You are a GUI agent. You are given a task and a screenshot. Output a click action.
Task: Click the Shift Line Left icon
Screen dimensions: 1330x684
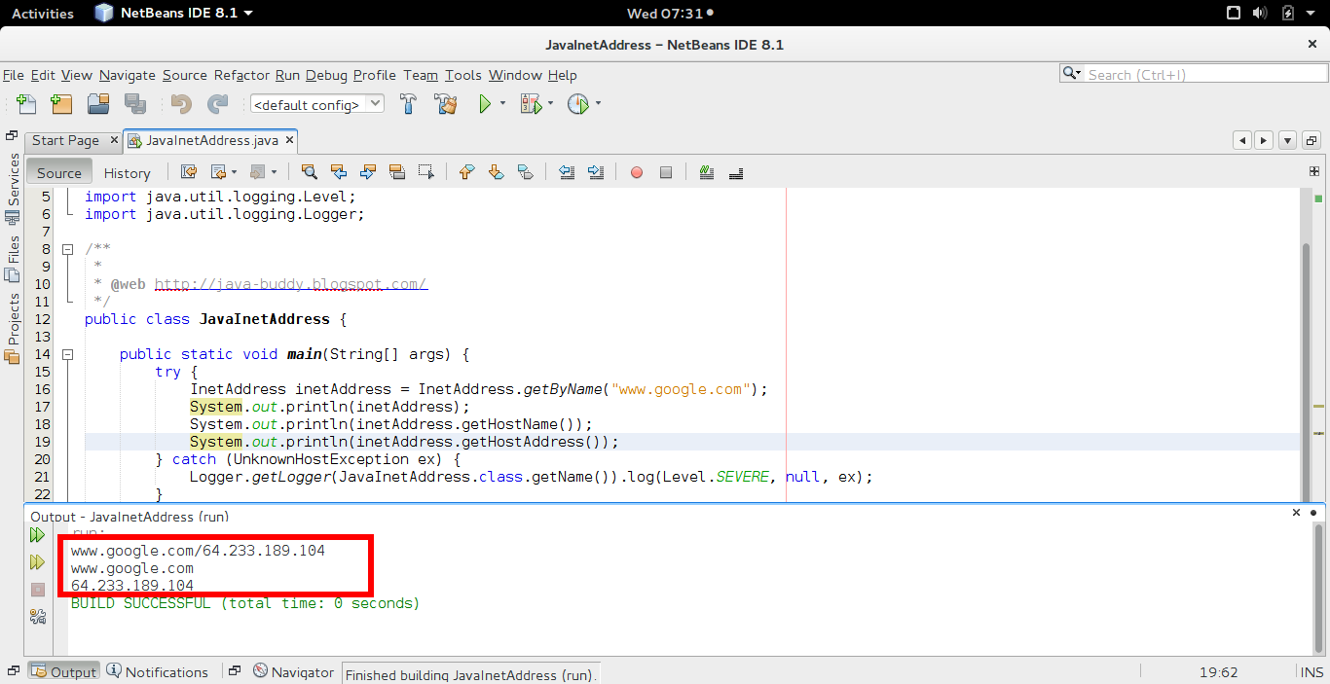point(567,172)
